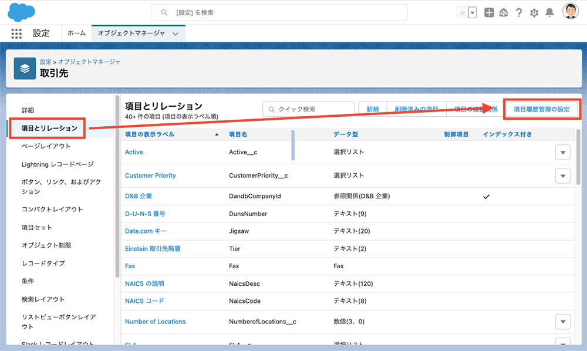
Task: Click the field table vertical scrollbar
Action: click(x=578, y=156)
